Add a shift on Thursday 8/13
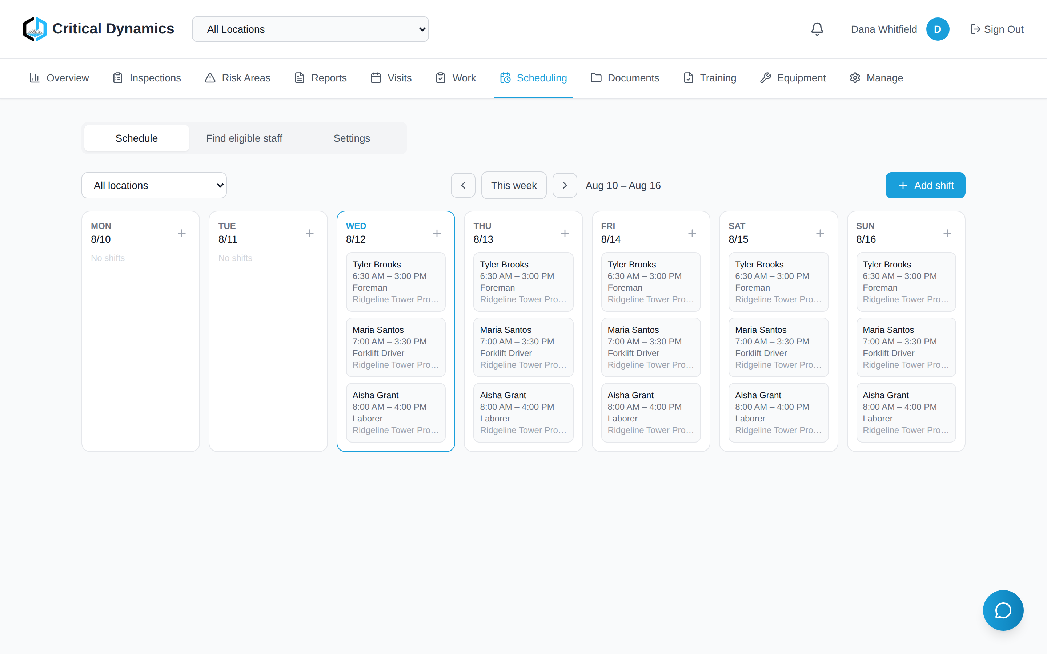This screenshot has width=1047, height=654. click(565, 234)
